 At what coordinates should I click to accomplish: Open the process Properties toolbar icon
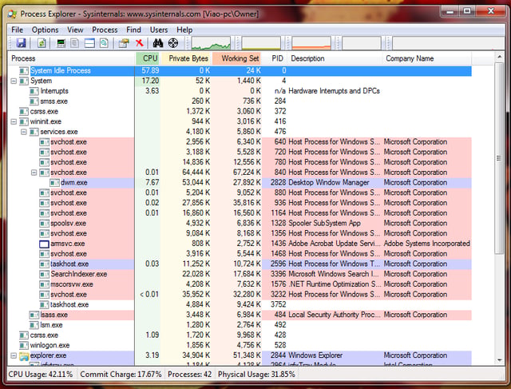pyautogui.click(x=124, y=43)
